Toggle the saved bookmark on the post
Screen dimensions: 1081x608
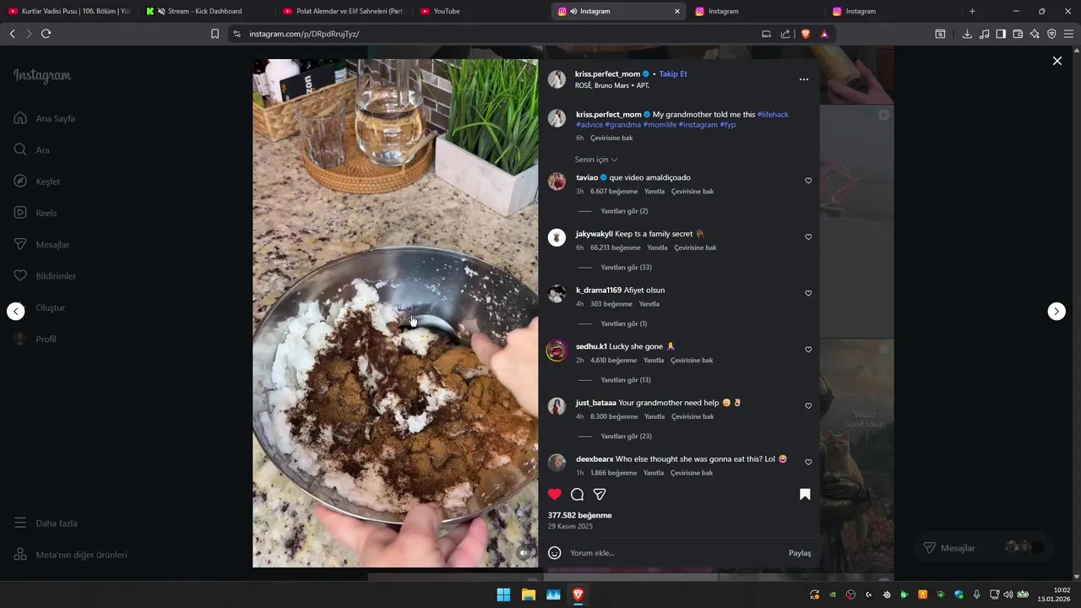point(805,494)
